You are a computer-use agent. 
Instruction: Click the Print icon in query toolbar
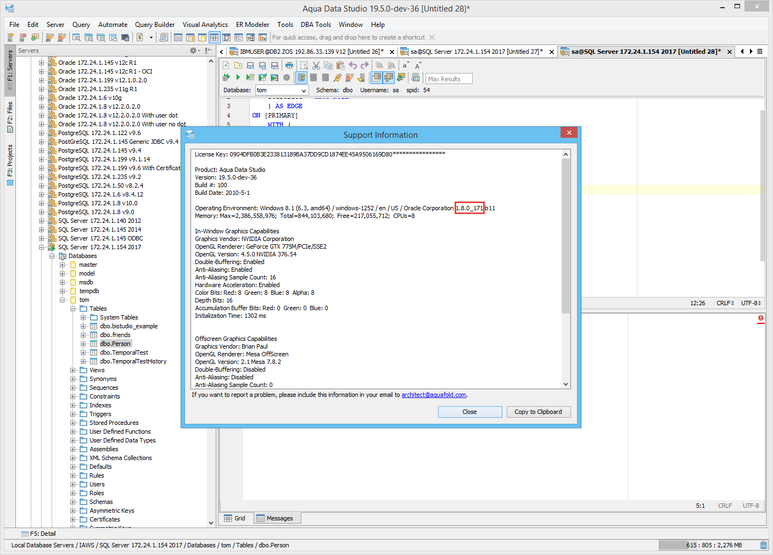289,65
